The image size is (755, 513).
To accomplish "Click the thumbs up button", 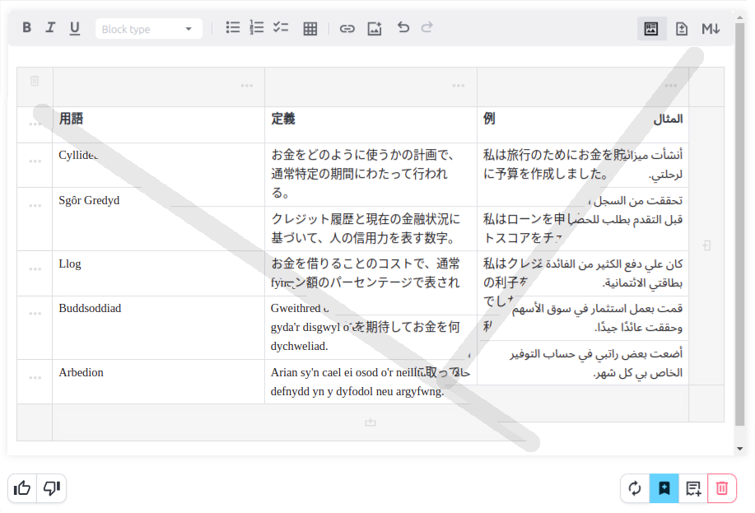I will (22, 488).
